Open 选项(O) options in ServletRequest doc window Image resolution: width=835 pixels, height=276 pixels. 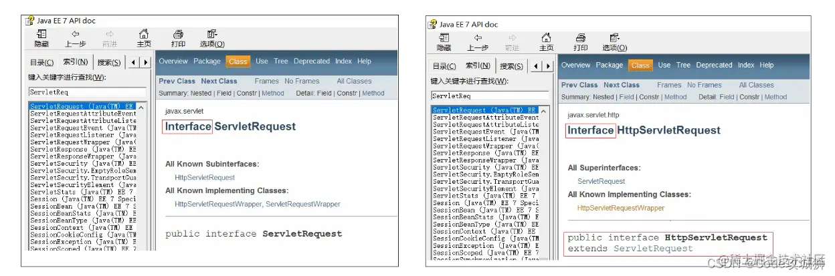pyautogui.click(x=212, y=38)
